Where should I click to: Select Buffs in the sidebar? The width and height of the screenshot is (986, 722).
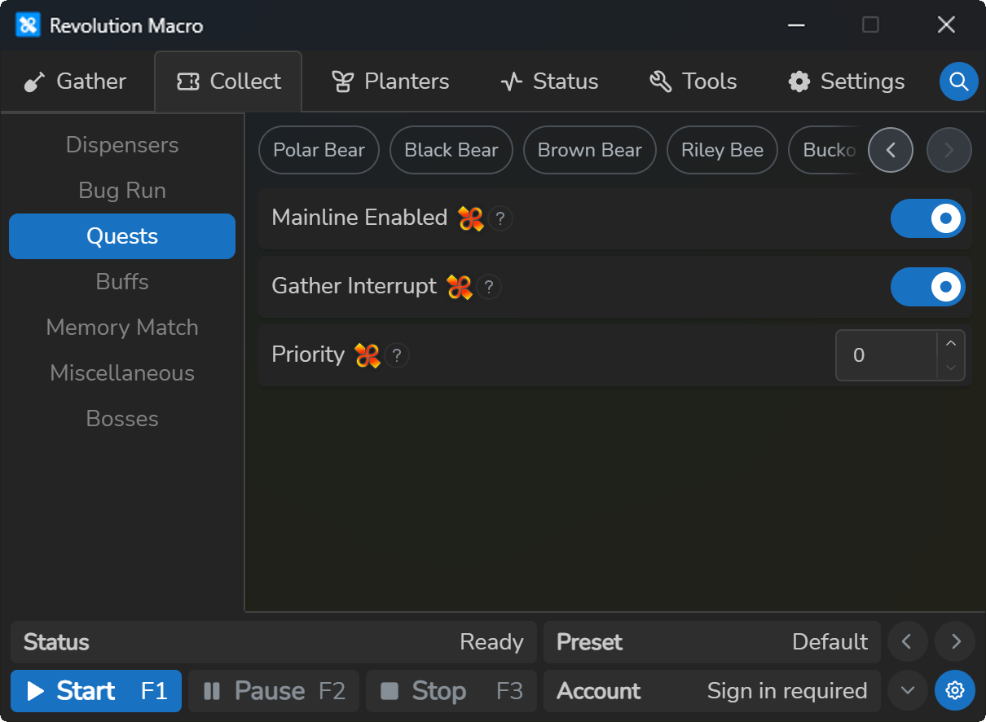coord(122,282)
